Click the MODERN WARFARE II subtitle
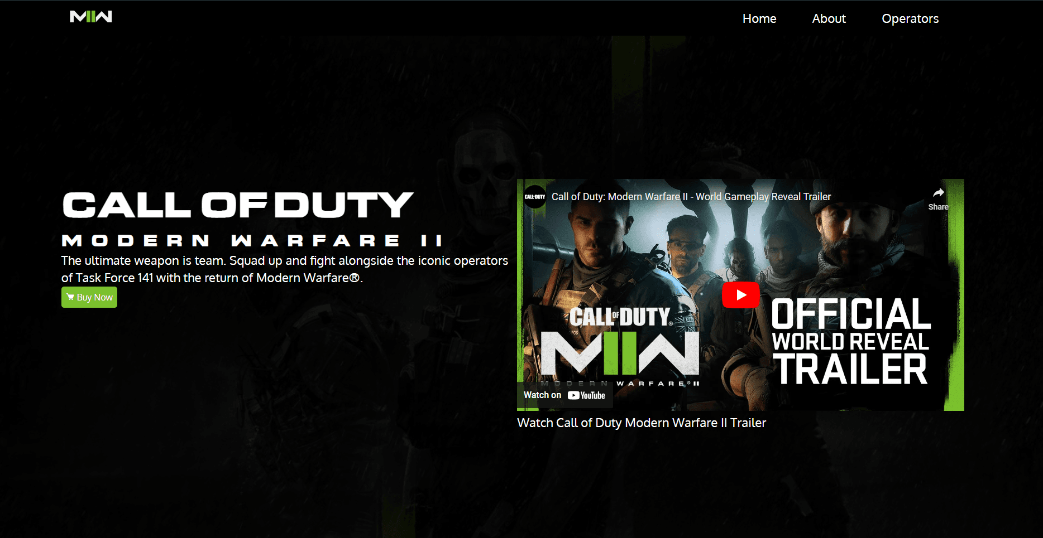This screenshot has height=538, width=1043. click(x=252, y=240)
